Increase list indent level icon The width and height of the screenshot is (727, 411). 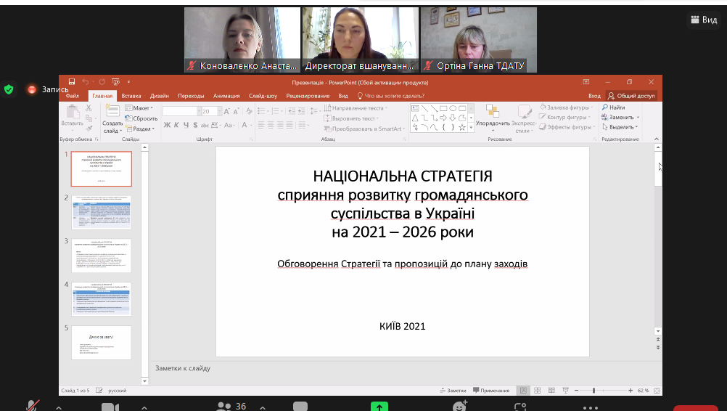301,111
